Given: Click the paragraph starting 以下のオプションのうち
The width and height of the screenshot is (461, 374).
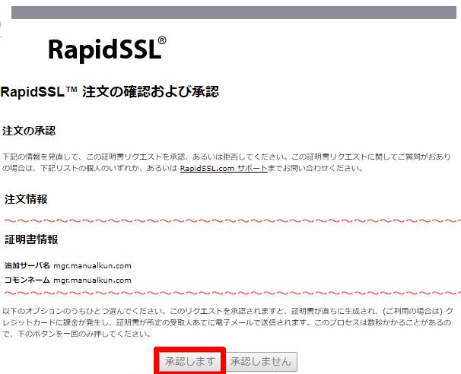Looking at the screenshot, I should click(228, 322).
